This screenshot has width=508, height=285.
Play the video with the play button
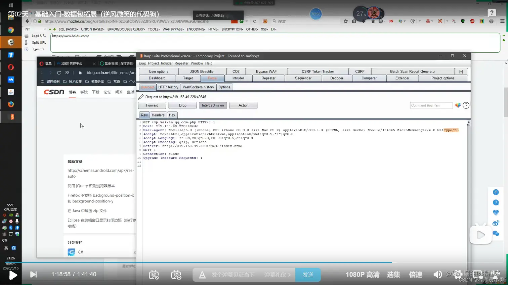[x=13, y=275]
